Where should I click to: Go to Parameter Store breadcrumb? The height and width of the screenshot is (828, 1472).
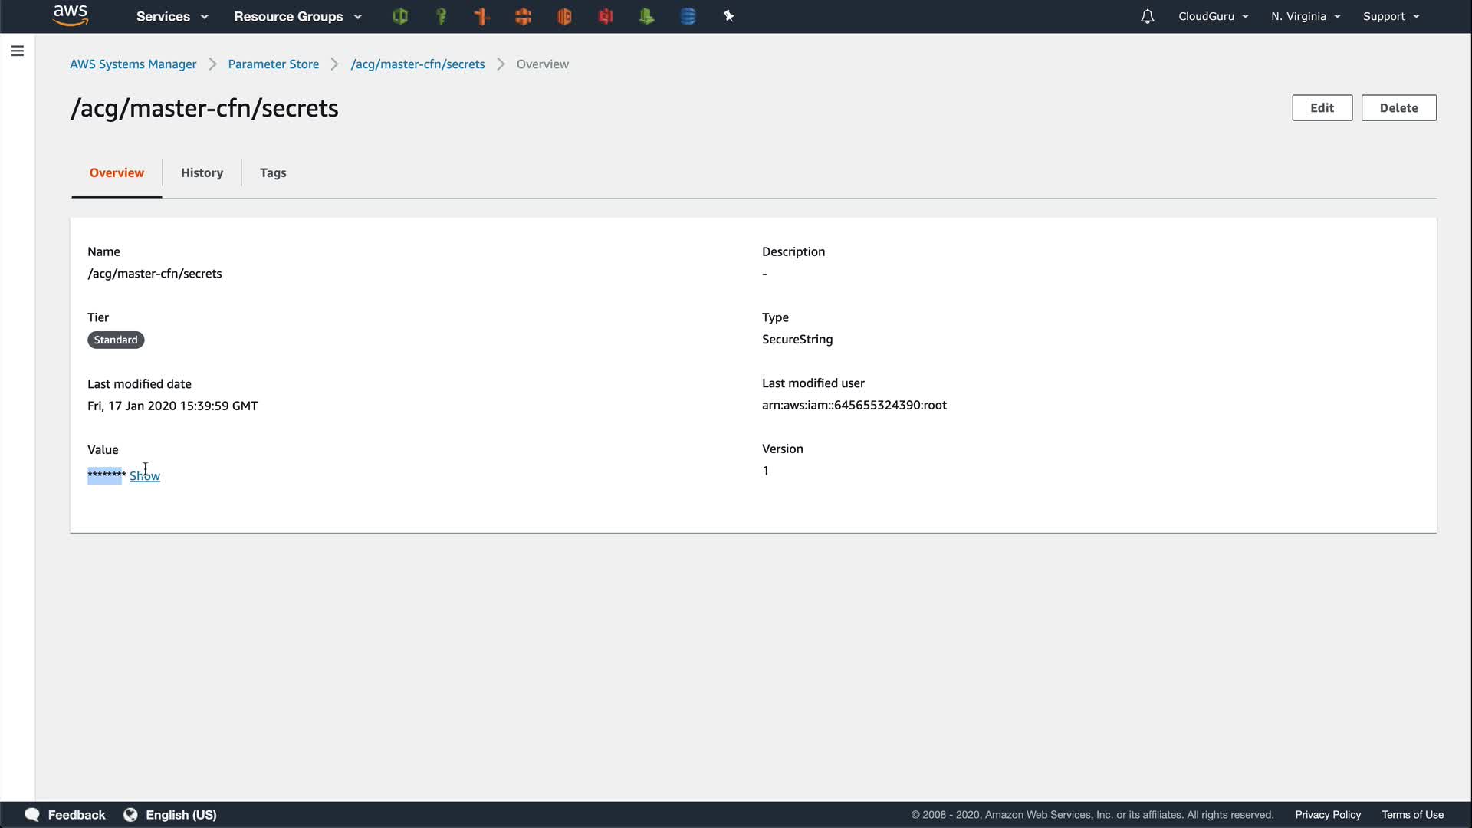[273, 64]
